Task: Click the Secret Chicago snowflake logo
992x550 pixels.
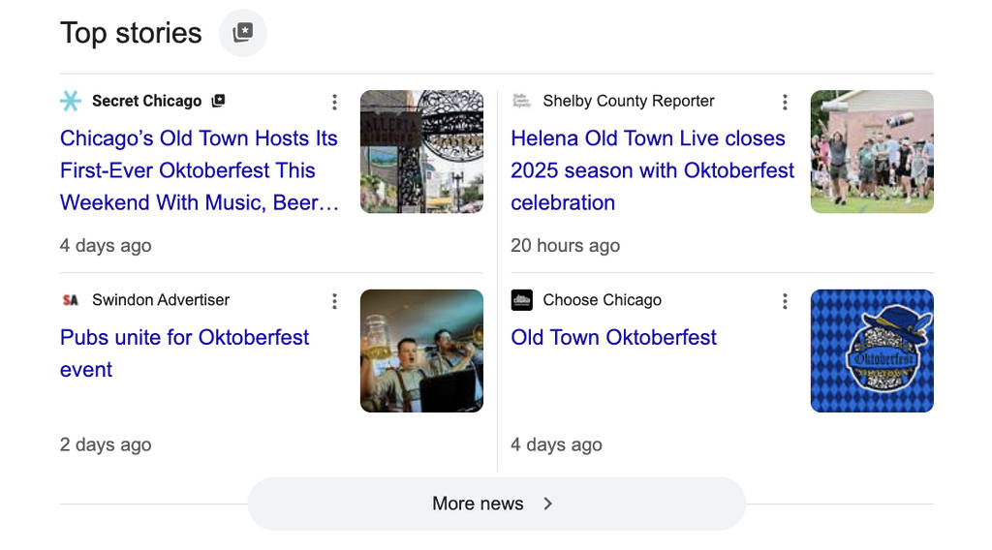Action: [71, 101]
